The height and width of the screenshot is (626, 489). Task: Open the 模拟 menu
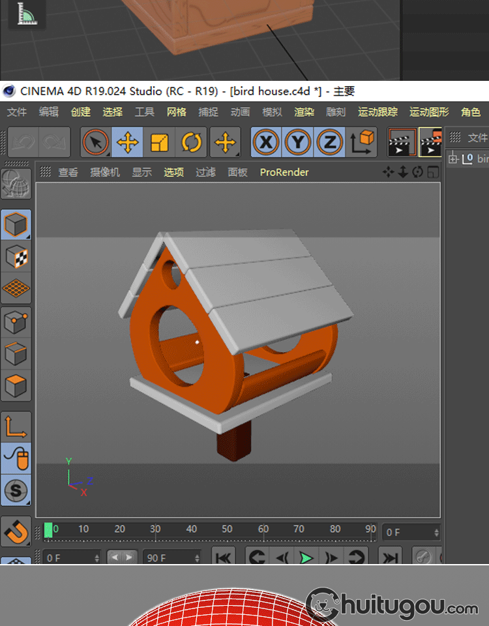pyautogui.click(x=273, y=112)
